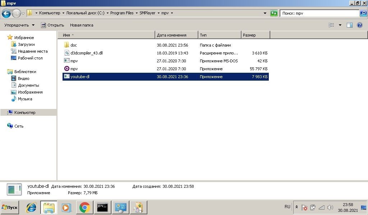This screenshot has height=215, width=368.
Task: Open the Музыка library
Action: [25, 99]
